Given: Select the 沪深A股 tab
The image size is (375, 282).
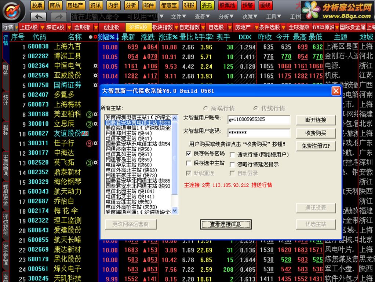Looking at the screenshot, I should pyautogui.click(x=138, y=27).
